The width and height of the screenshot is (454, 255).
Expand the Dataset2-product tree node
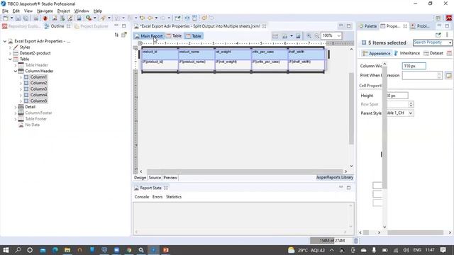tap(10, 53)
